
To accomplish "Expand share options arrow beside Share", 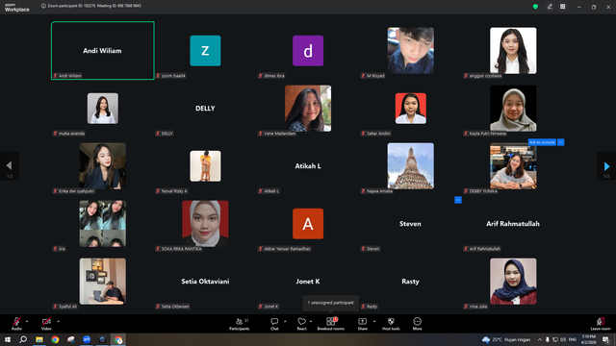I will (374, 321).
